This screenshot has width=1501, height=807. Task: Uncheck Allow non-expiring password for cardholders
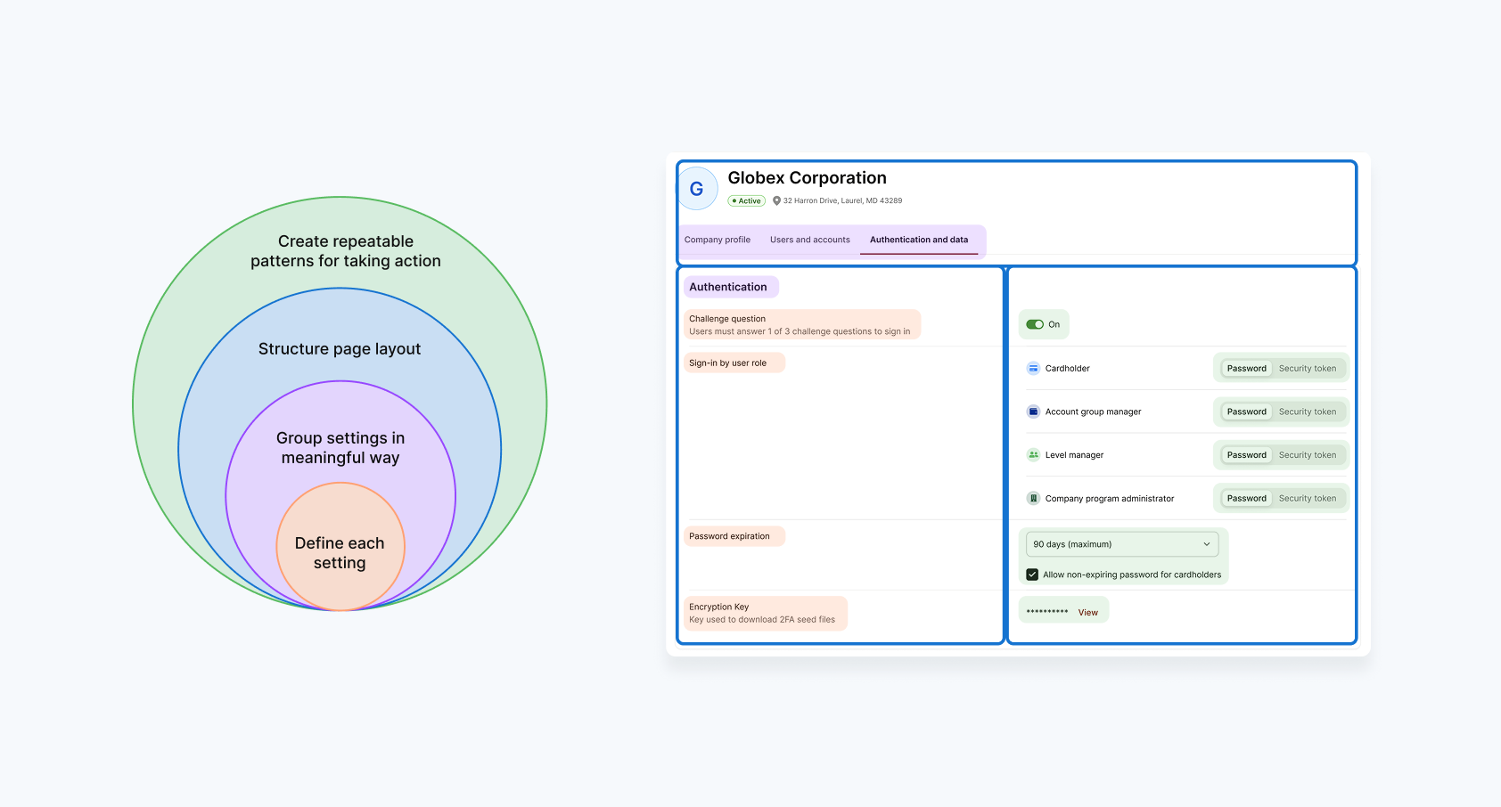(x=1032, y=575)
